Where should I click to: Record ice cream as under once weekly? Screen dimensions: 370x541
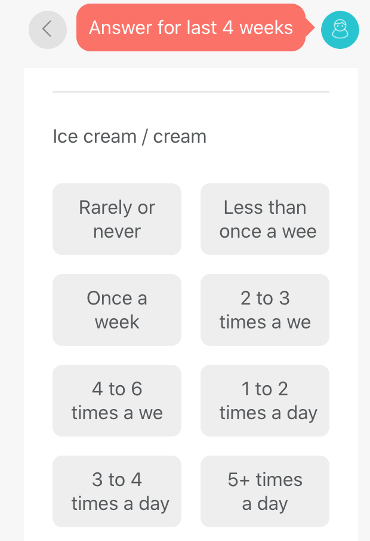[265, 219]
